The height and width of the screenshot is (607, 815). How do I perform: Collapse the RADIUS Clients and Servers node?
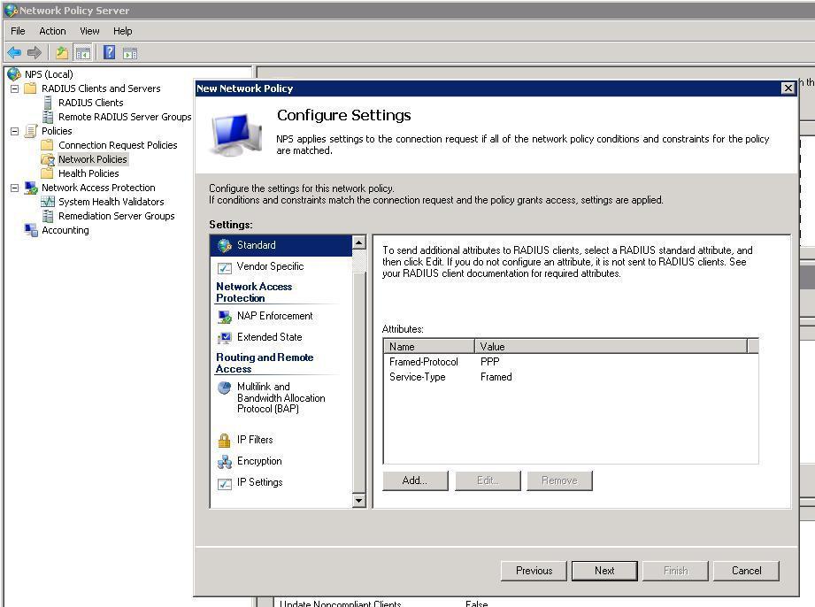(x=14, y=88)
